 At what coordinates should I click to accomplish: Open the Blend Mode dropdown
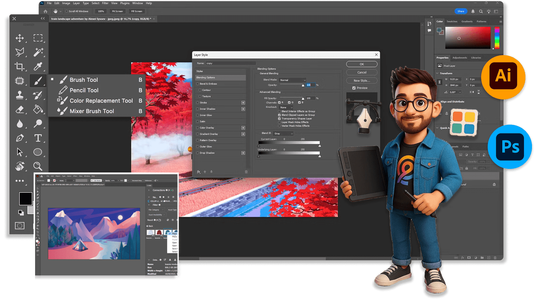pyautogui.click(x=293, y=80)
